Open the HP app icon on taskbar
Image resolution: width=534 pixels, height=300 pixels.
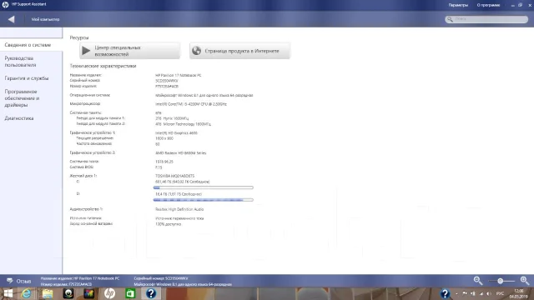[109, 293]
